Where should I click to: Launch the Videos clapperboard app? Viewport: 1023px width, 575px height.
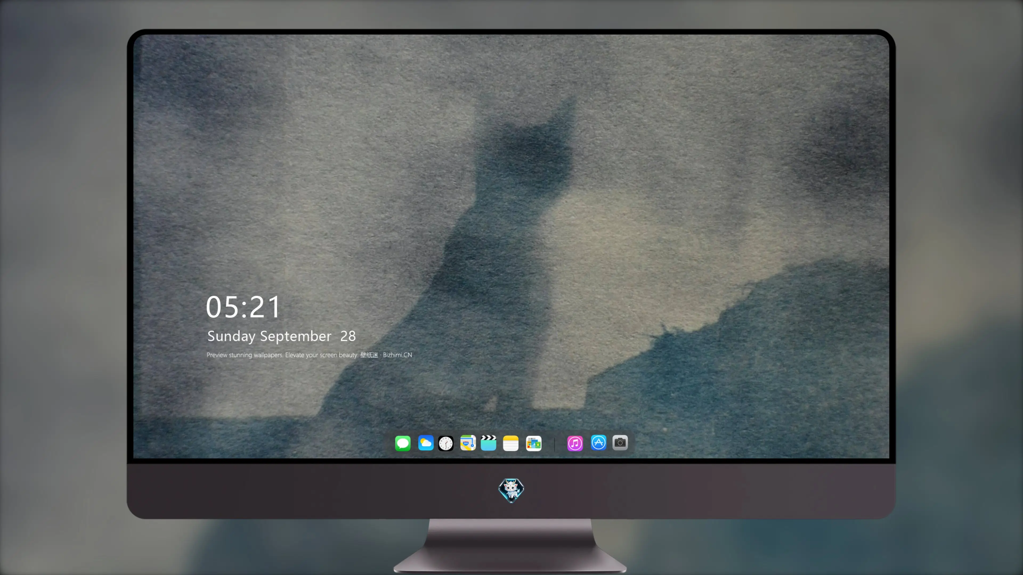(x=489, y=443)
